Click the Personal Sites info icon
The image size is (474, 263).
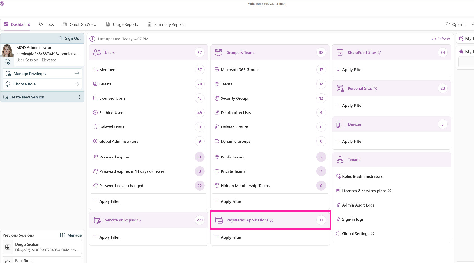point(376,89)
